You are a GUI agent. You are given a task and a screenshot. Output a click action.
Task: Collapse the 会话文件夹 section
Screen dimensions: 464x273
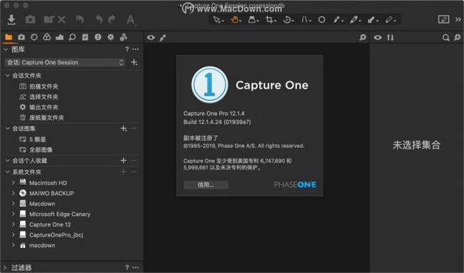pos(8,76)
